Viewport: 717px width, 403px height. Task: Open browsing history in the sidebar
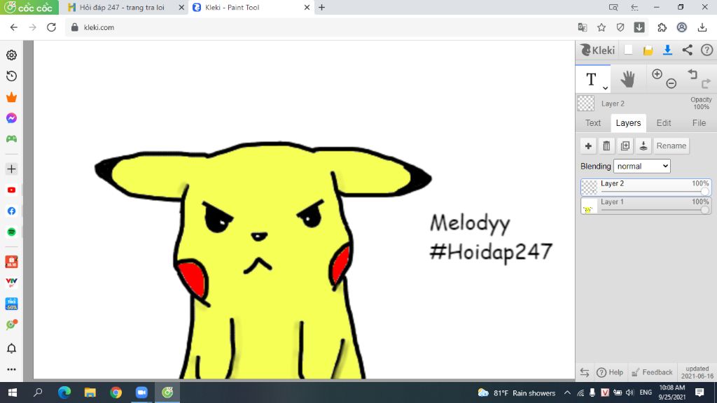11,76
